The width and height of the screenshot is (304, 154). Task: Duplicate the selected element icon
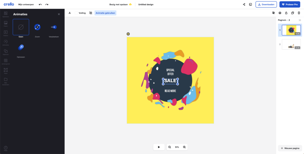pyautogui.click(x=292, y=13)
